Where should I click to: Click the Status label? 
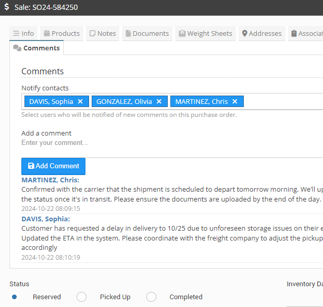coord(19,284)
